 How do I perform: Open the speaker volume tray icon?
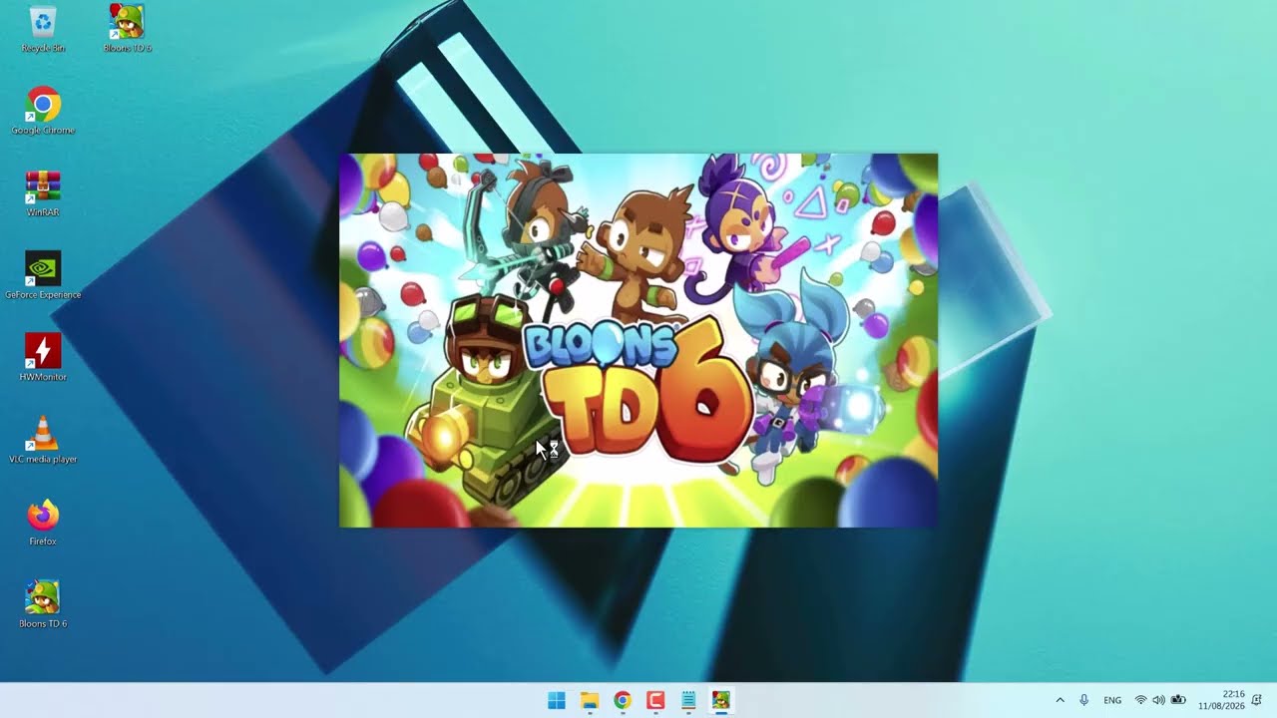pos(1158,700)
